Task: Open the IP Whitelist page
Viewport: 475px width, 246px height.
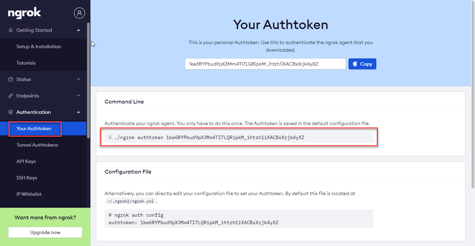Action: point(29,194)
